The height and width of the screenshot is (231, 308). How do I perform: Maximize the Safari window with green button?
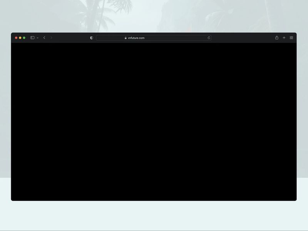pos(24,38)
